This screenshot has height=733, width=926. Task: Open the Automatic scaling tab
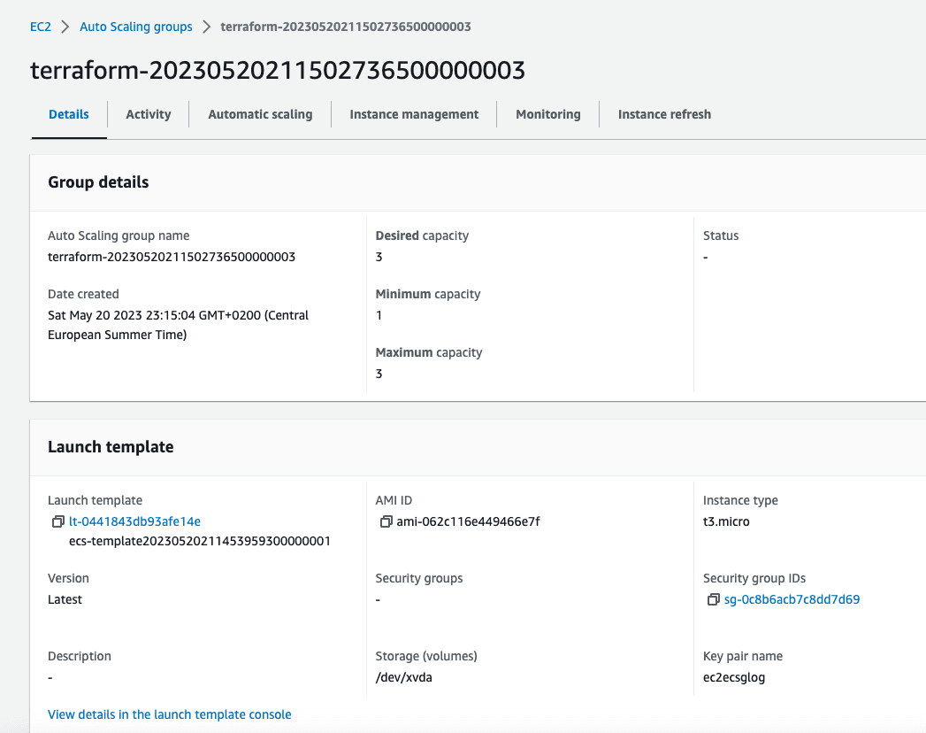pos(259,114)
